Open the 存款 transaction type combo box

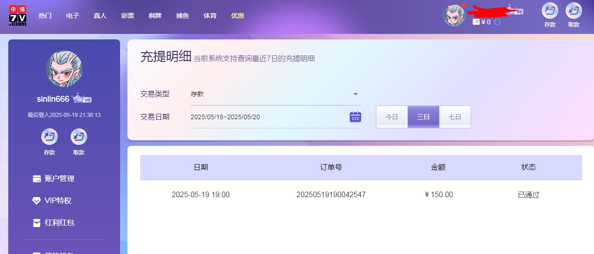(270, 94)
